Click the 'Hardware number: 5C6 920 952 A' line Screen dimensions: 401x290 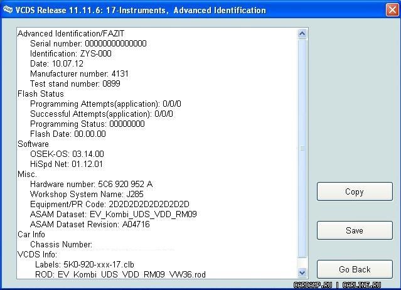(91, 184)
